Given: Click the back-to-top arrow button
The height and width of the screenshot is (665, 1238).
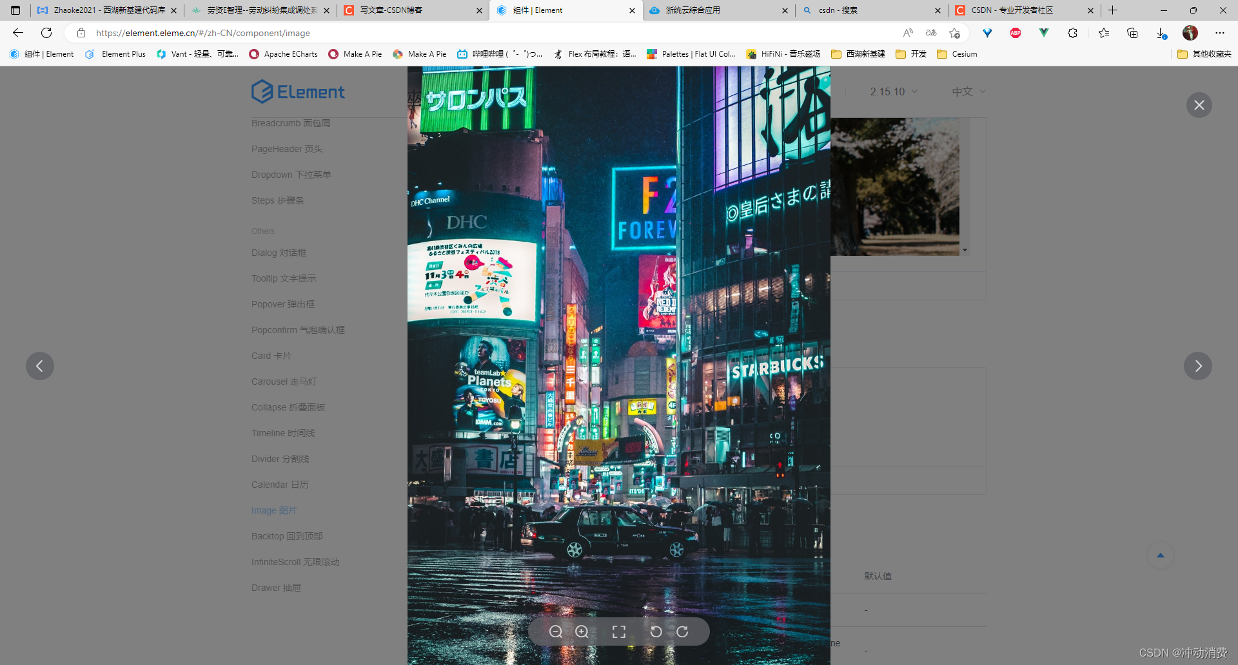Looking at the screenshot, I should coord(1161,555).
